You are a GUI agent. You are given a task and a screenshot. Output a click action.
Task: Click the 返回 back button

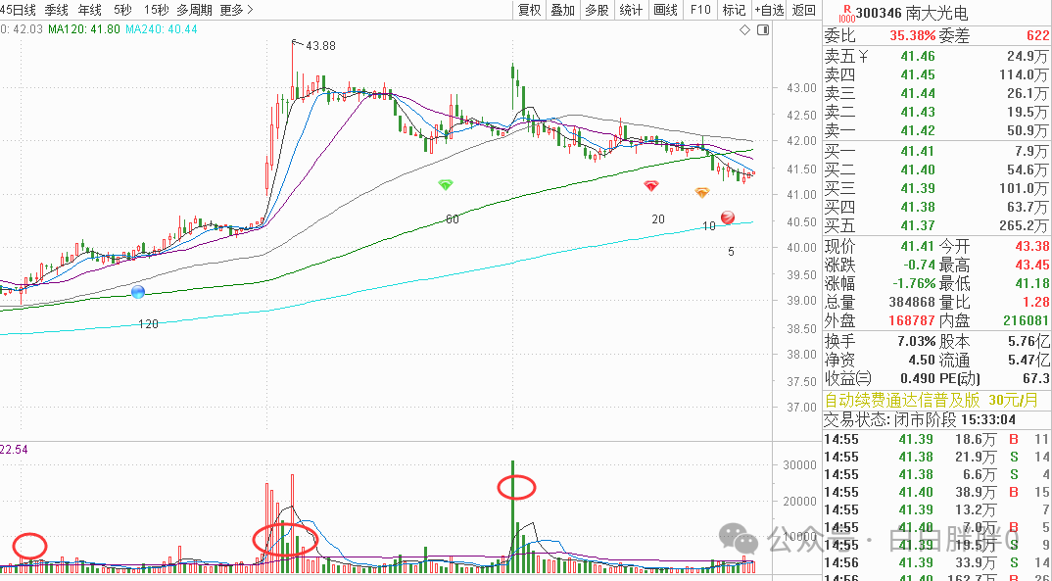coord(804,10)
